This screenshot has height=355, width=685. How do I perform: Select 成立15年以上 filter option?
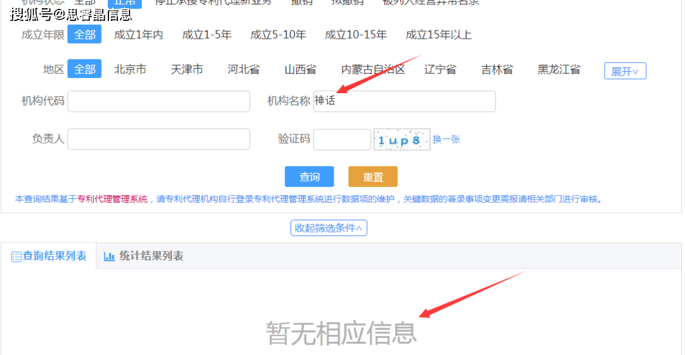click(438, 35)
